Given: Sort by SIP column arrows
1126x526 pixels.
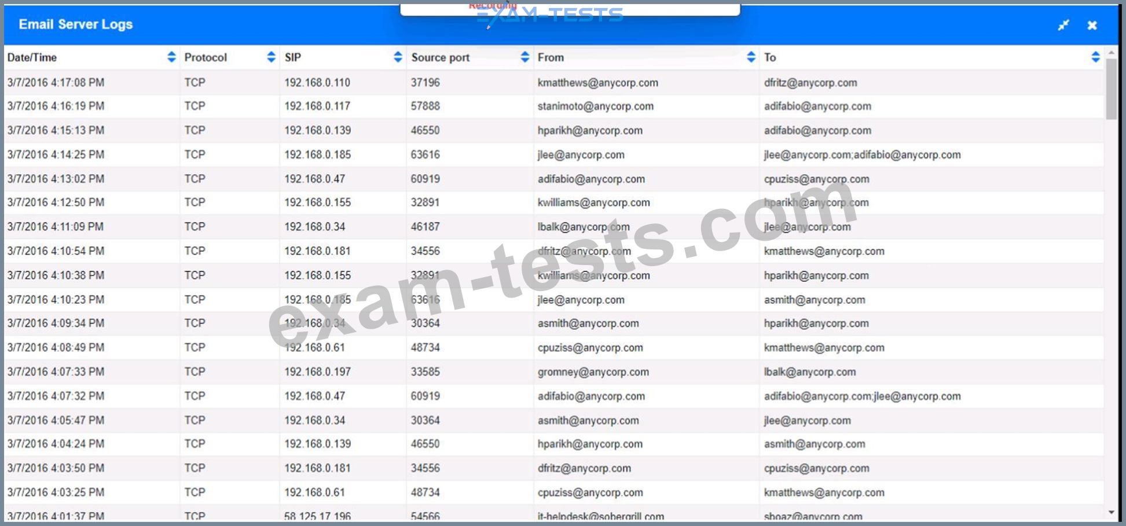Looking at the screenshot, I should pyautogui.click(x=398, y=57).
